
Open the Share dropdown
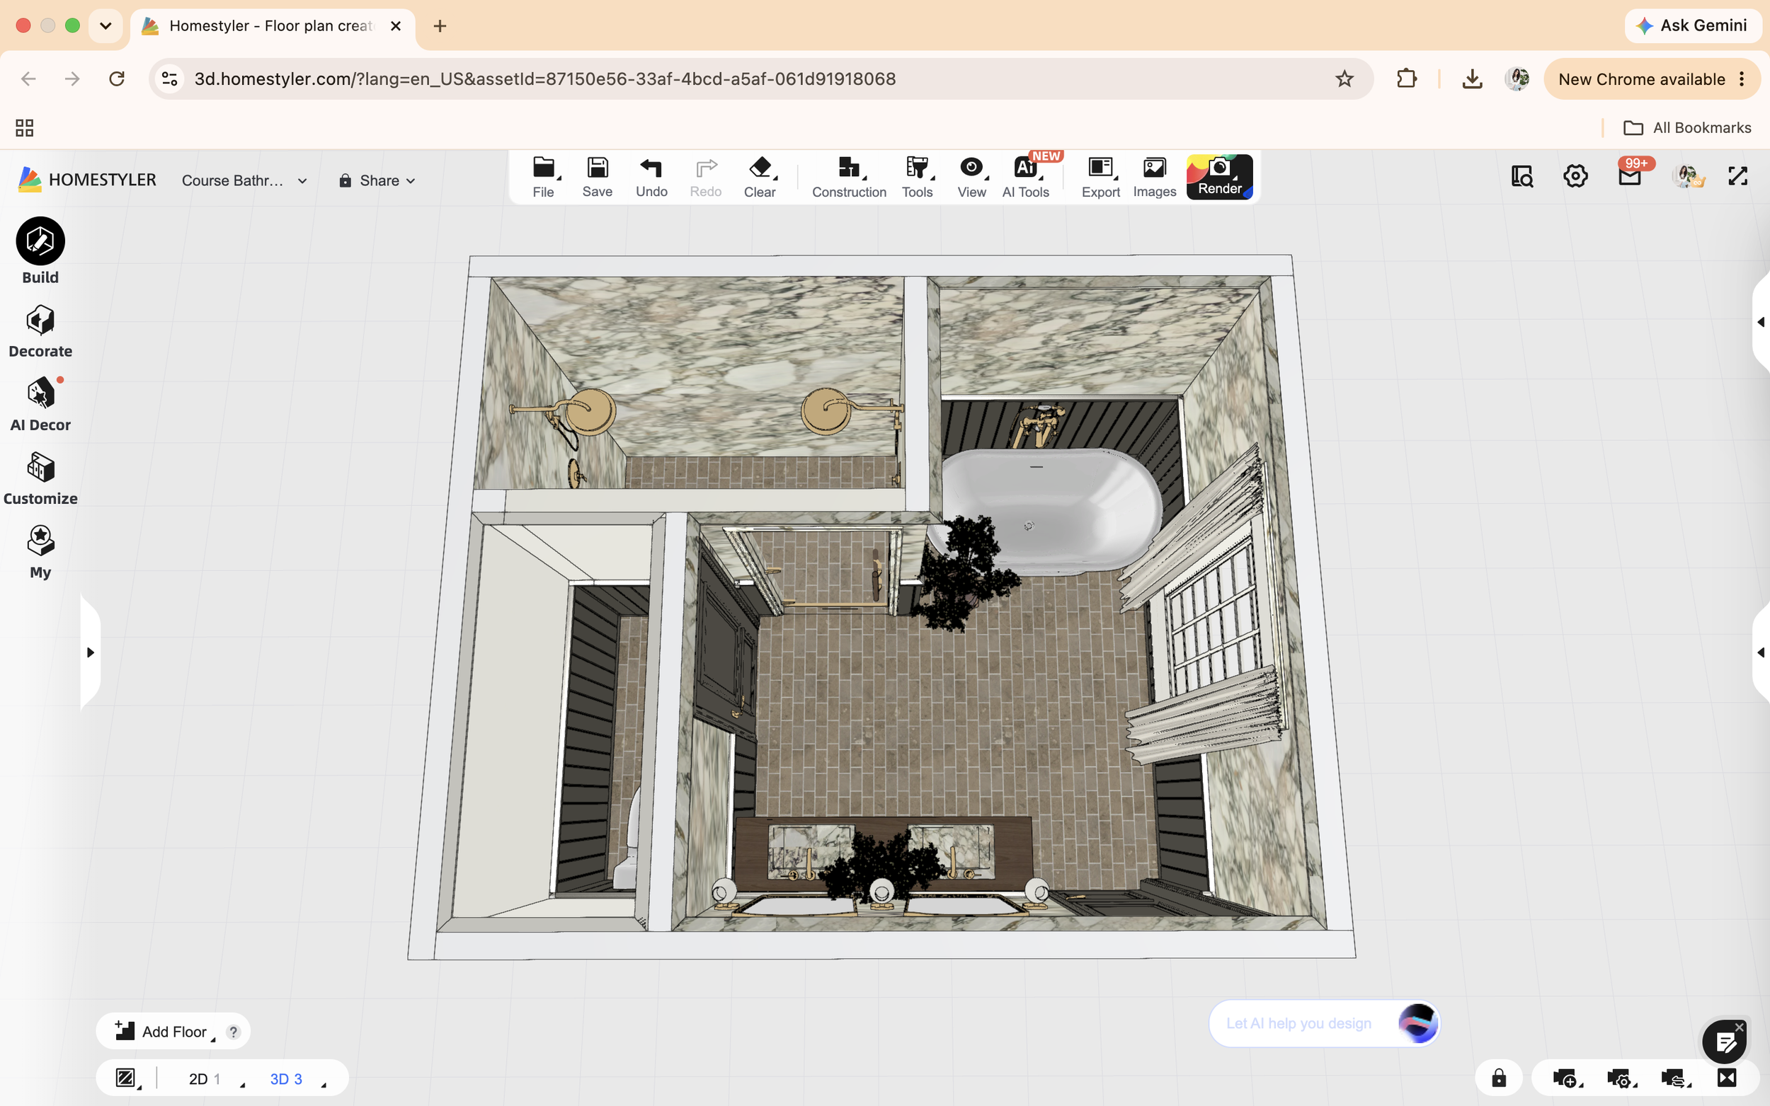(x=377, y=180)
